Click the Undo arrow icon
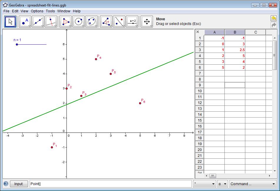The height and width of the screenshot is (191, 280). coord(274,18)
